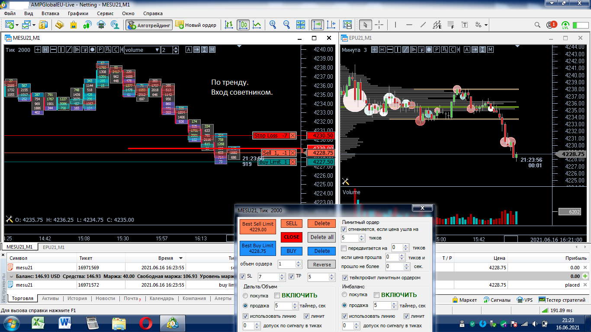Open the new chart dropdown arrow
This screenshot has width=591, height=332.
pos(17,25)
